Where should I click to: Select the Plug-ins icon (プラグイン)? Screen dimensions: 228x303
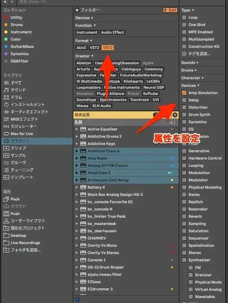coord(6,141)
